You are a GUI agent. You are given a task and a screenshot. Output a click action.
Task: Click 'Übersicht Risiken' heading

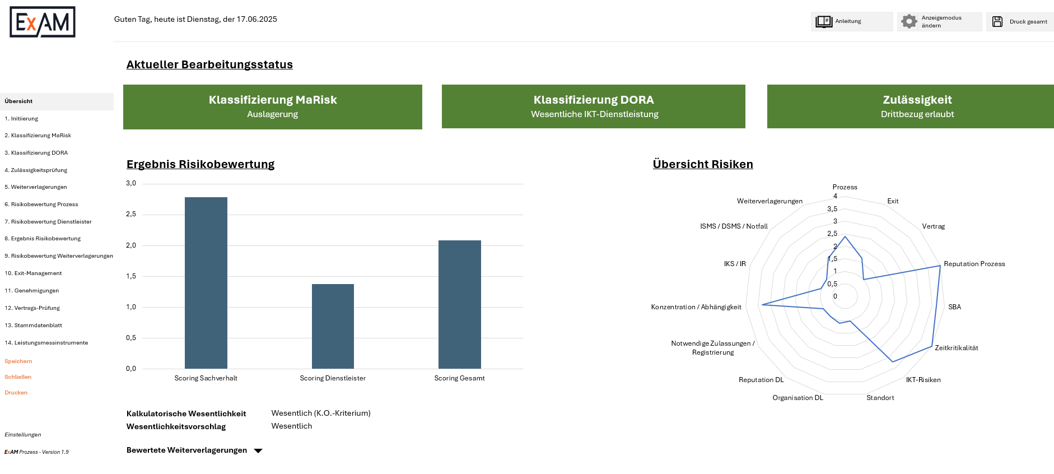703,164
